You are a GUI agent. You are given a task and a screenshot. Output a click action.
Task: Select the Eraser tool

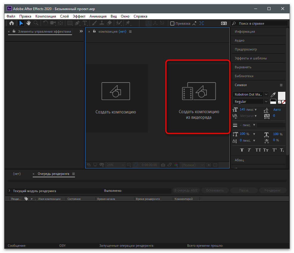pos(109,23)
